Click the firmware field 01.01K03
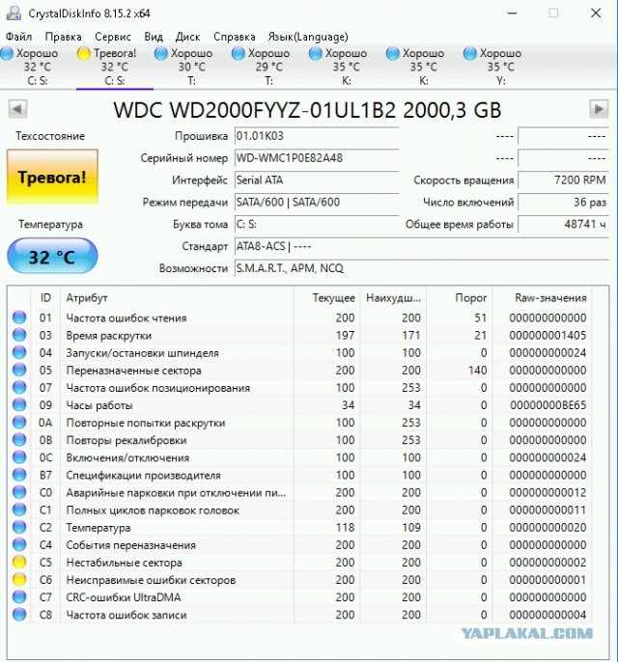Viewport: 618px width, 662px height. point(317,136)
